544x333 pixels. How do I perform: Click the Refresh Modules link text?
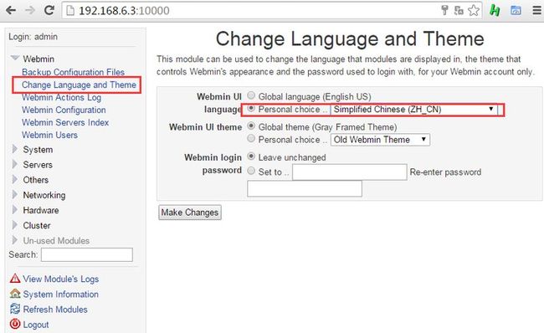point(55,310)
